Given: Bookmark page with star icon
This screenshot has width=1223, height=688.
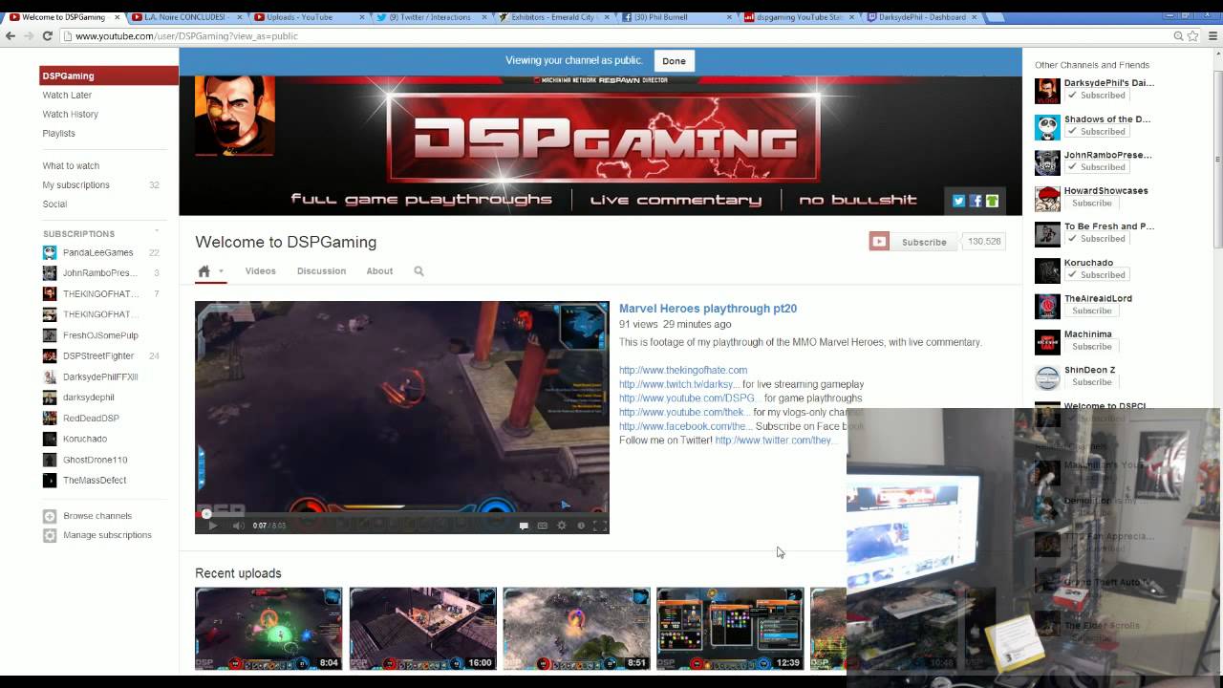Looking at the screenshot, I should (x=1193, y=35).
